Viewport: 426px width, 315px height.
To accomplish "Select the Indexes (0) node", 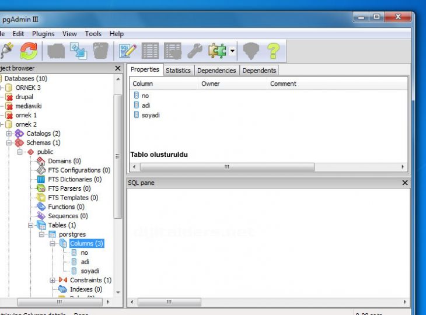I will point(86,289).
